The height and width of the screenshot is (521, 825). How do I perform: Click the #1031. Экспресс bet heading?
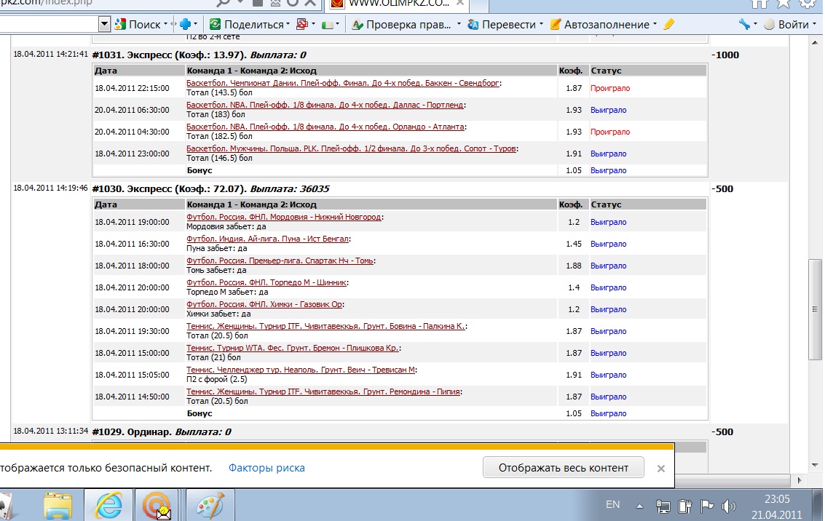tap(199, 55)
